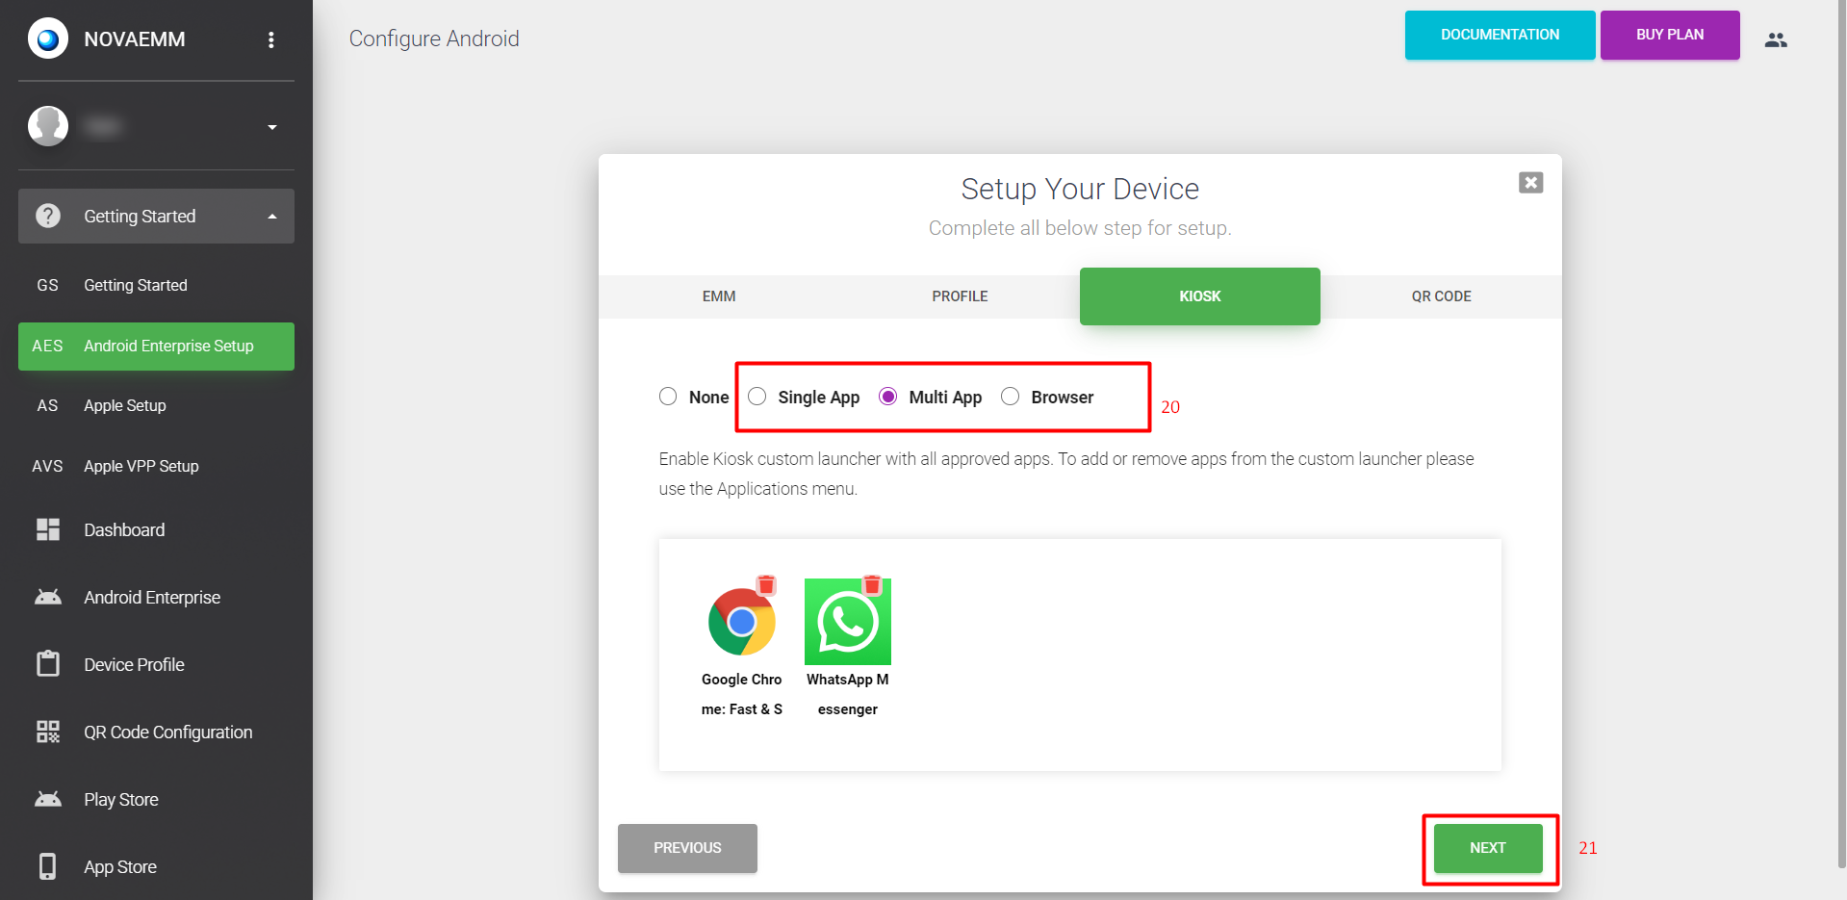
Task: Switch to the QR CODE tab
Action: point(1441,296)
